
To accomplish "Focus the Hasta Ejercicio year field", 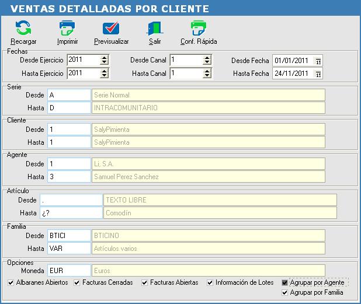I will coord(84,74).
